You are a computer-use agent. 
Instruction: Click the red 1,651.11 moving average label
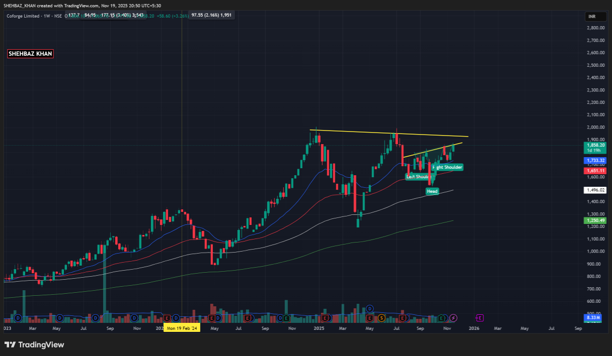[x=595, y=171]
